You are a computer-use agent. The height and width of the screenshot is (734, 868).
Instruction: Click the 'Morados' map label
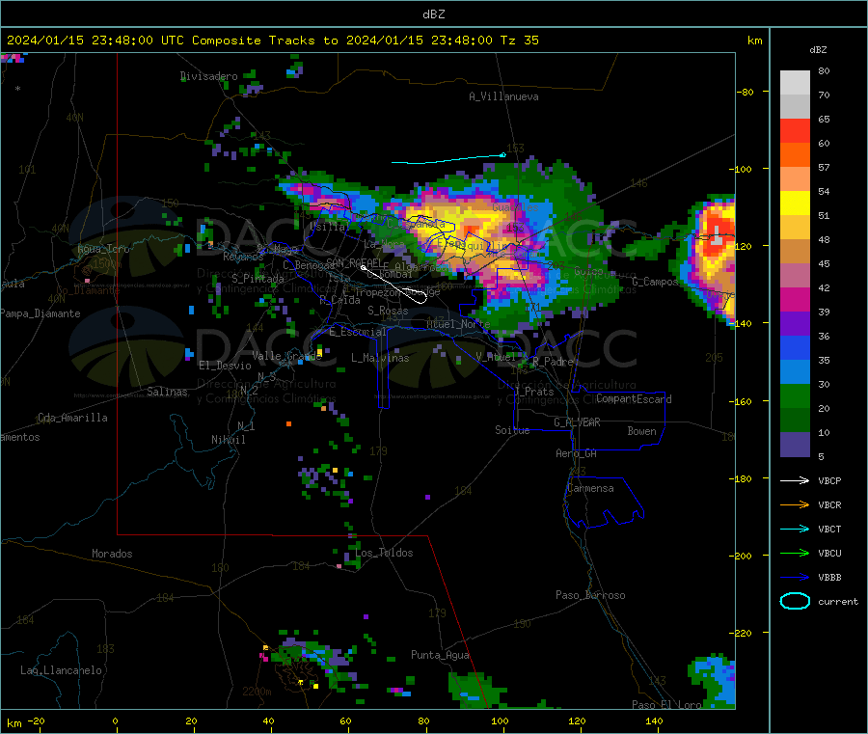[112, 554]
